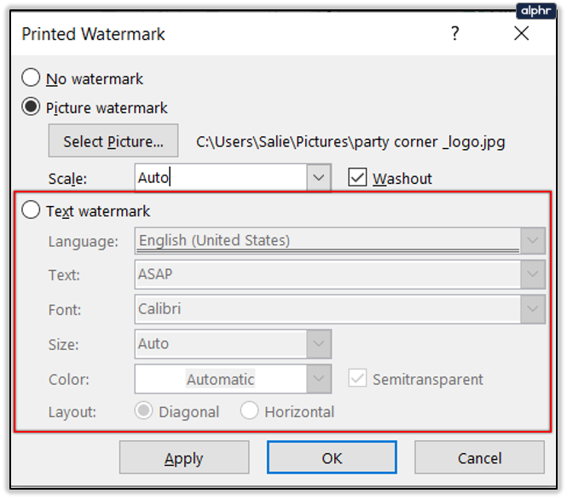Click the help question mark icon
This screenshot has height=499, width=567.
coord(455,34)
